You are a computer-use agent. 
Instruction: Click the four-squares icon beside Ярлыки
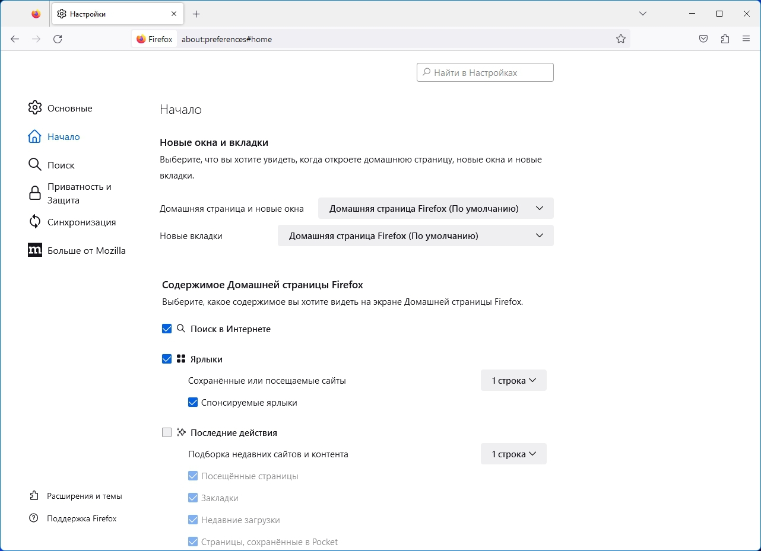(181, 359)
